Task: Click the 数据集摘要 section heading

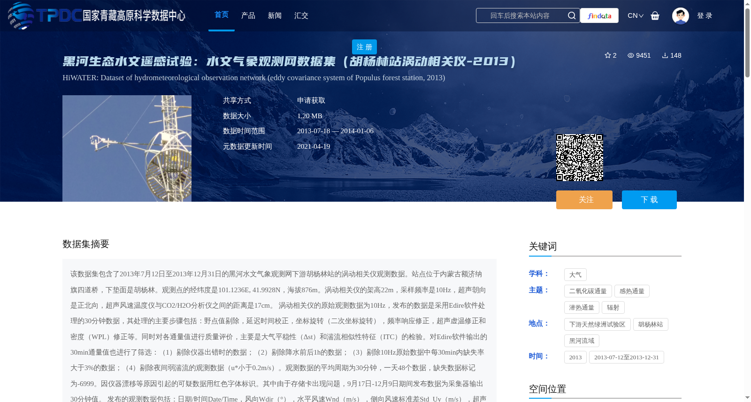Action: pyautogui.click(x=86, y=244)
